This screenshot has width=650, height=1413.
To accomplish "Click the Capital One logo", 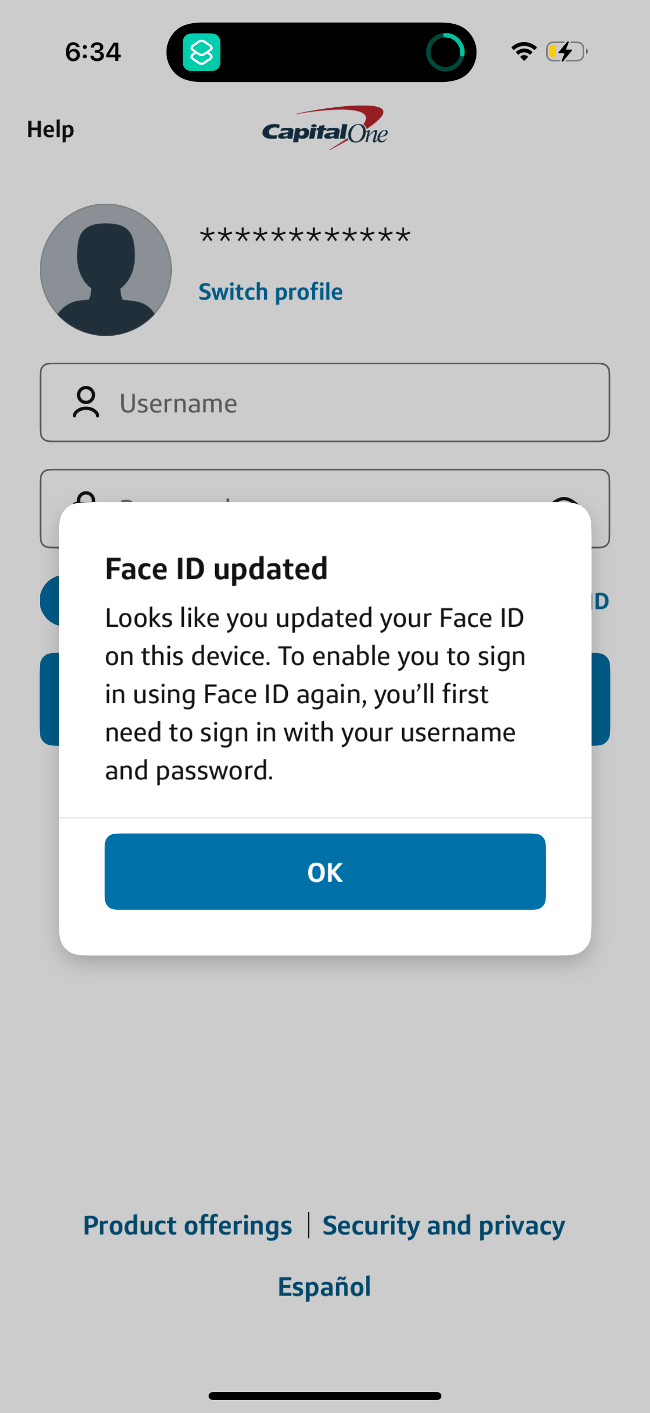I will coord(324,127).
